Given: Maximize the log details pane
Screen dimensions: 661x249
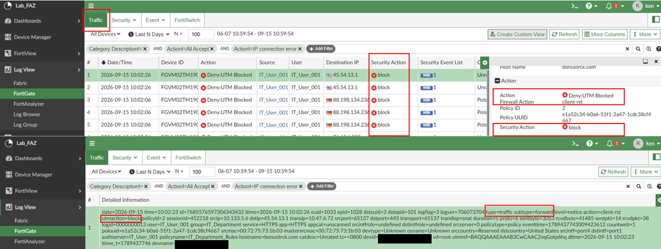Looking at the screenshot, I should point(645,61).
